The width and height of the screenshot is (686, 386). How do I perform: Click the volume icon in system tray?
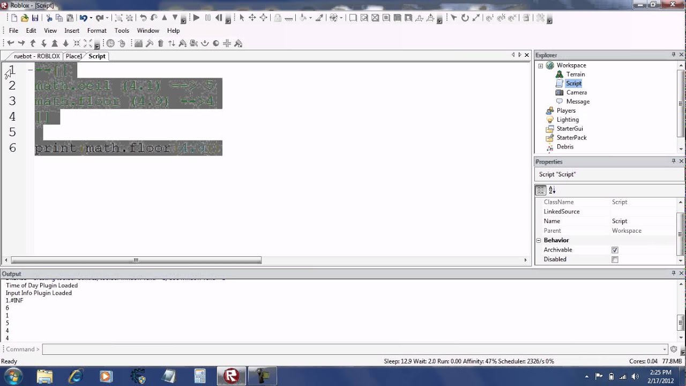(636, 376)
